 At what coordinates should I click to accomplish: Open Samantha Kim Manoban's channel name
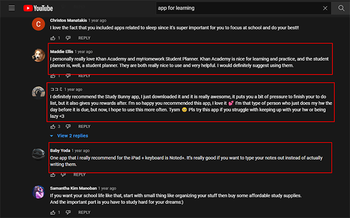coord(73,187)
